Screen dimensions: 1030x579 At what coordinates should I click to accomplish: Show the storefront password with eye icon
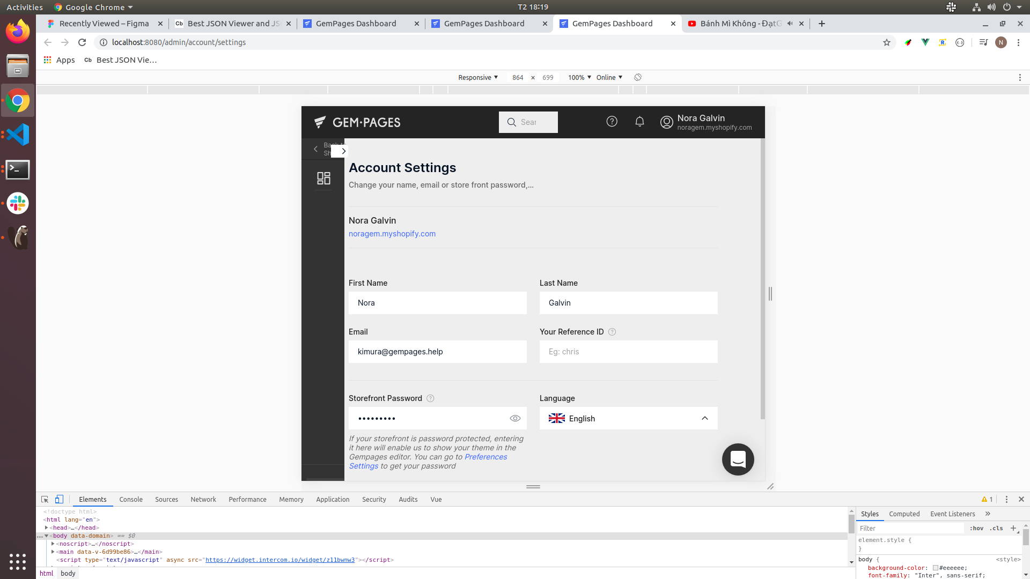[515, 418]
